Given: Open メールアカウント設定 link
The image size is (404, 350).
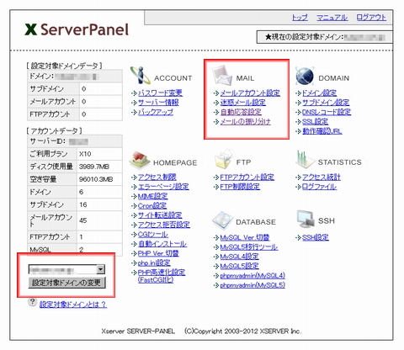Looking at the screenshot, I should coord(250,93).
